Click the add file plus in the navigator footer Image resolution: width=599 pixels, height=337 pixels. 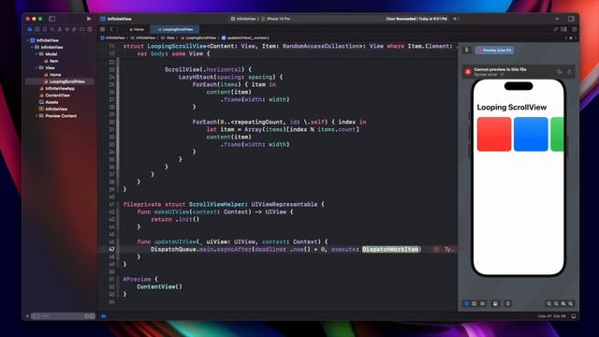click(x=27, y=316)
